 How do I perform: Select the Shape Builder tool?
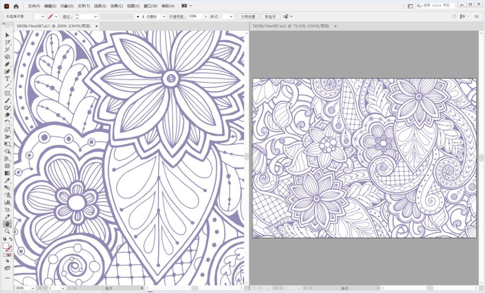click(x=7, y=152)
